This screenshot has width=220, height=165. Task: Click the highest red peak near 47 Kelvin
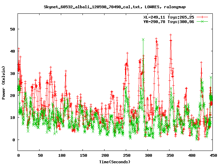170,35
